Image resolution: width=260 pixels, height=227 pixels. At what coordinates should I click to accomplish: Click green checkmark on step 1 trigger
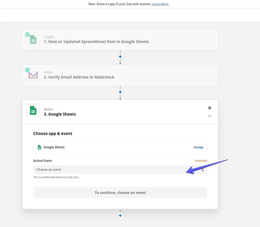27,35
